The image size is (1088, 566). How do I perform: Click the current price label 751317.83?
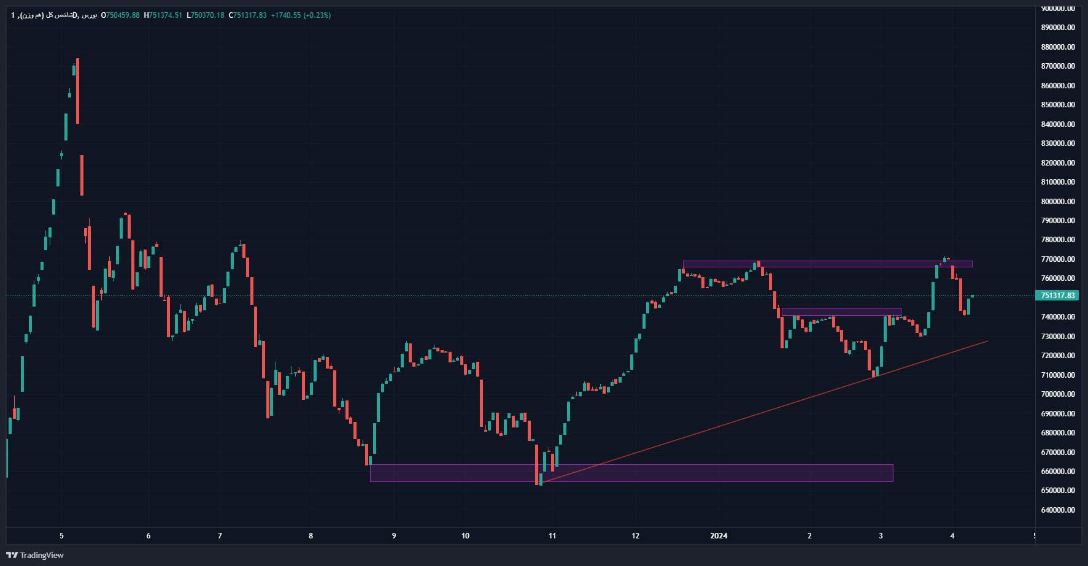click(x=1058, y=296)
